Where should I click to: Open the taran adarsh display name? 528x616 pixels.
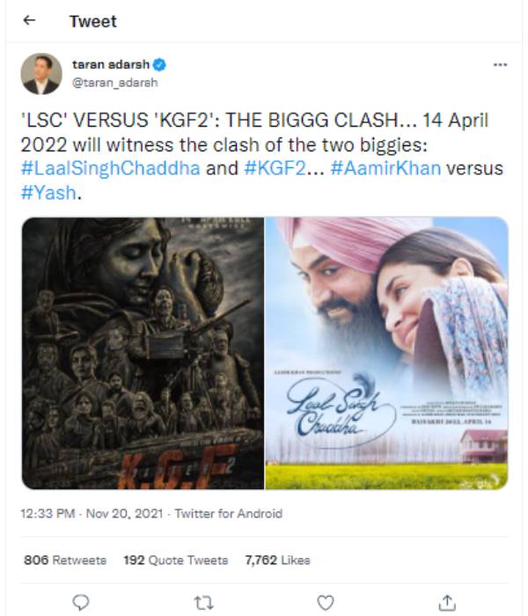point(111,64)
